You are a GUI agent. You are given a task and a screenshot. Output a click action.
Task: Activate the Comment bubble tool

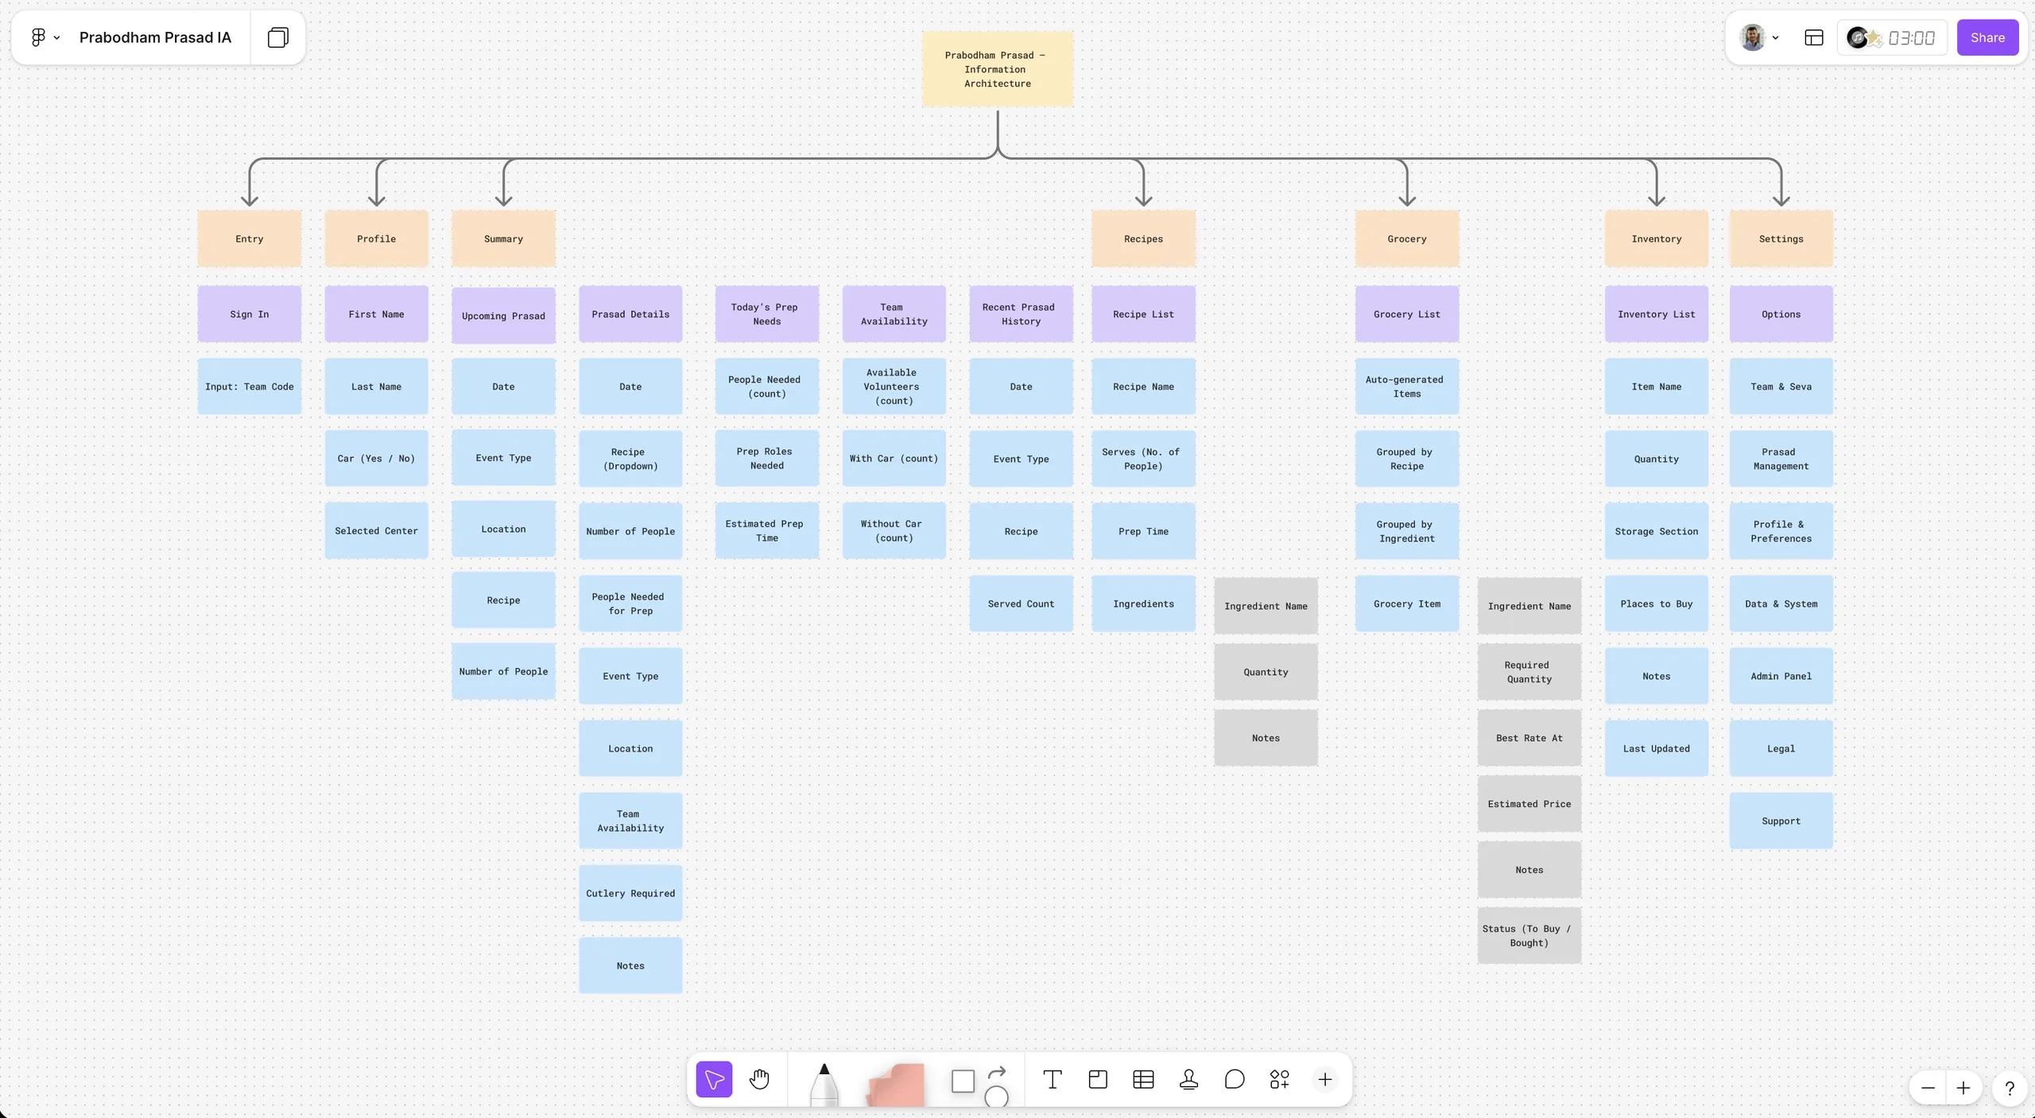point(1235,1079)
